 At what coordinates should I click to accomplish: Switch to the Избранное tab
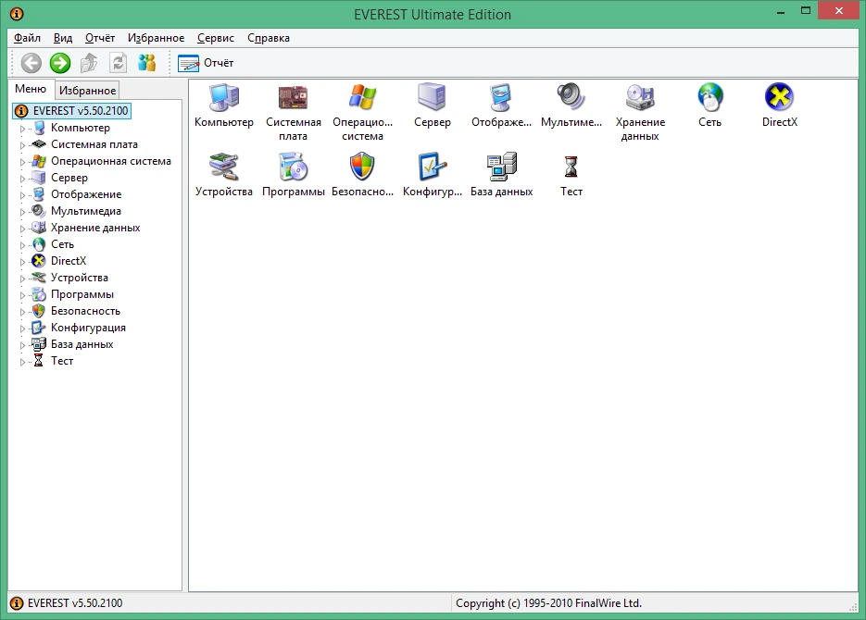[x=87, y=91]
